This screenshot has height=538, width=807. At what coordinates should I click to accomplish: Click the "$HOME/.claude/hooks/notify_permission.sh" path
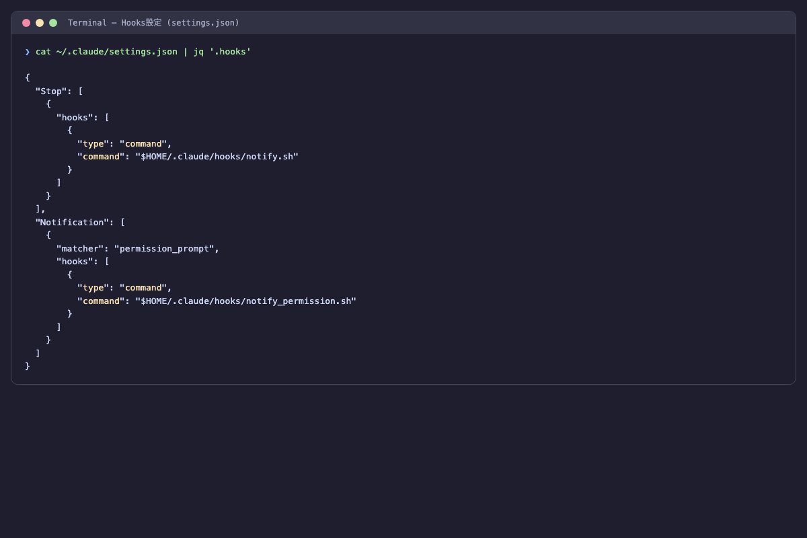[245, 301]
